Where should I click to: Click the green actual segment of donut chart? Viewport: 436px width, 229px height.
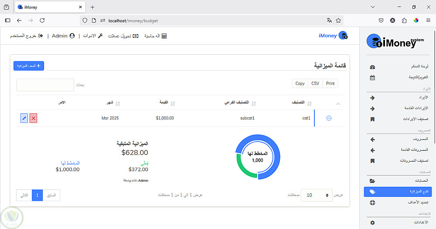click(243, 170)
